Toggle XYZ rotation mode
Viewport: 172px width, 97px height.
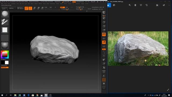click(x=104, y=49)
